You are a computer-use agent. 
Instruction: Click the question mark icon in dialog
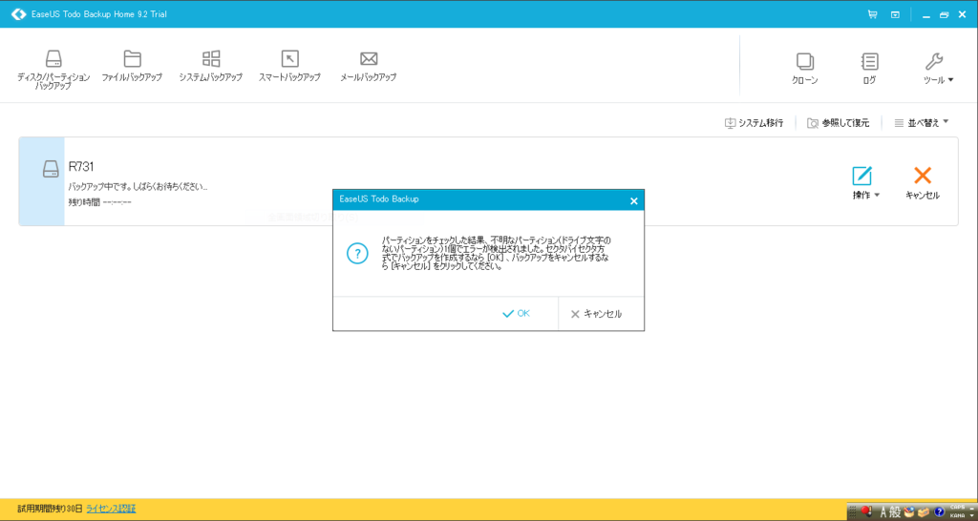357,253
